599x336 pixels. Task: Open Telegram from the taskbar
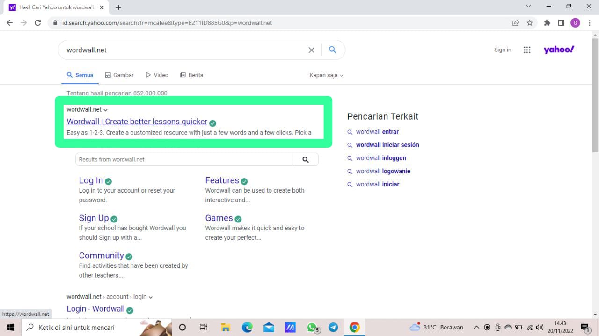click(x=333, y=327)
